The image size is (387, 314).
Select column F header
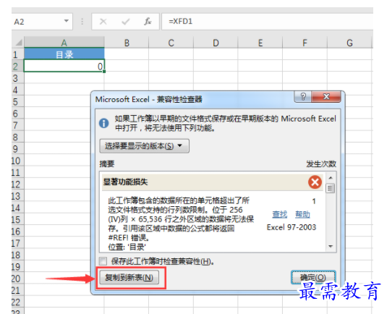(305, 43)
